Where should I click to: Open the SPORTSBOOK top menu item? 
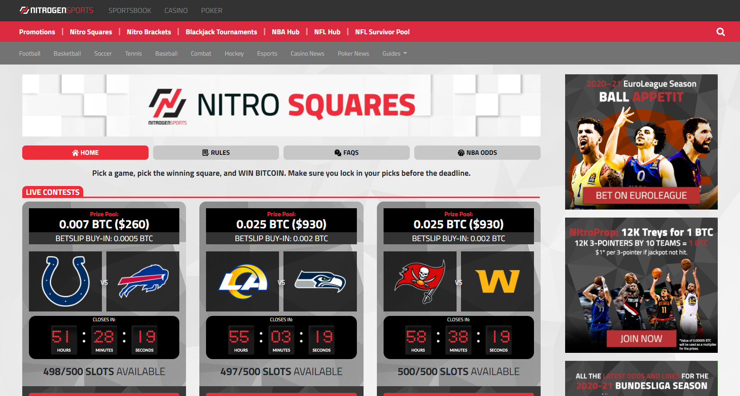[130, 10]
